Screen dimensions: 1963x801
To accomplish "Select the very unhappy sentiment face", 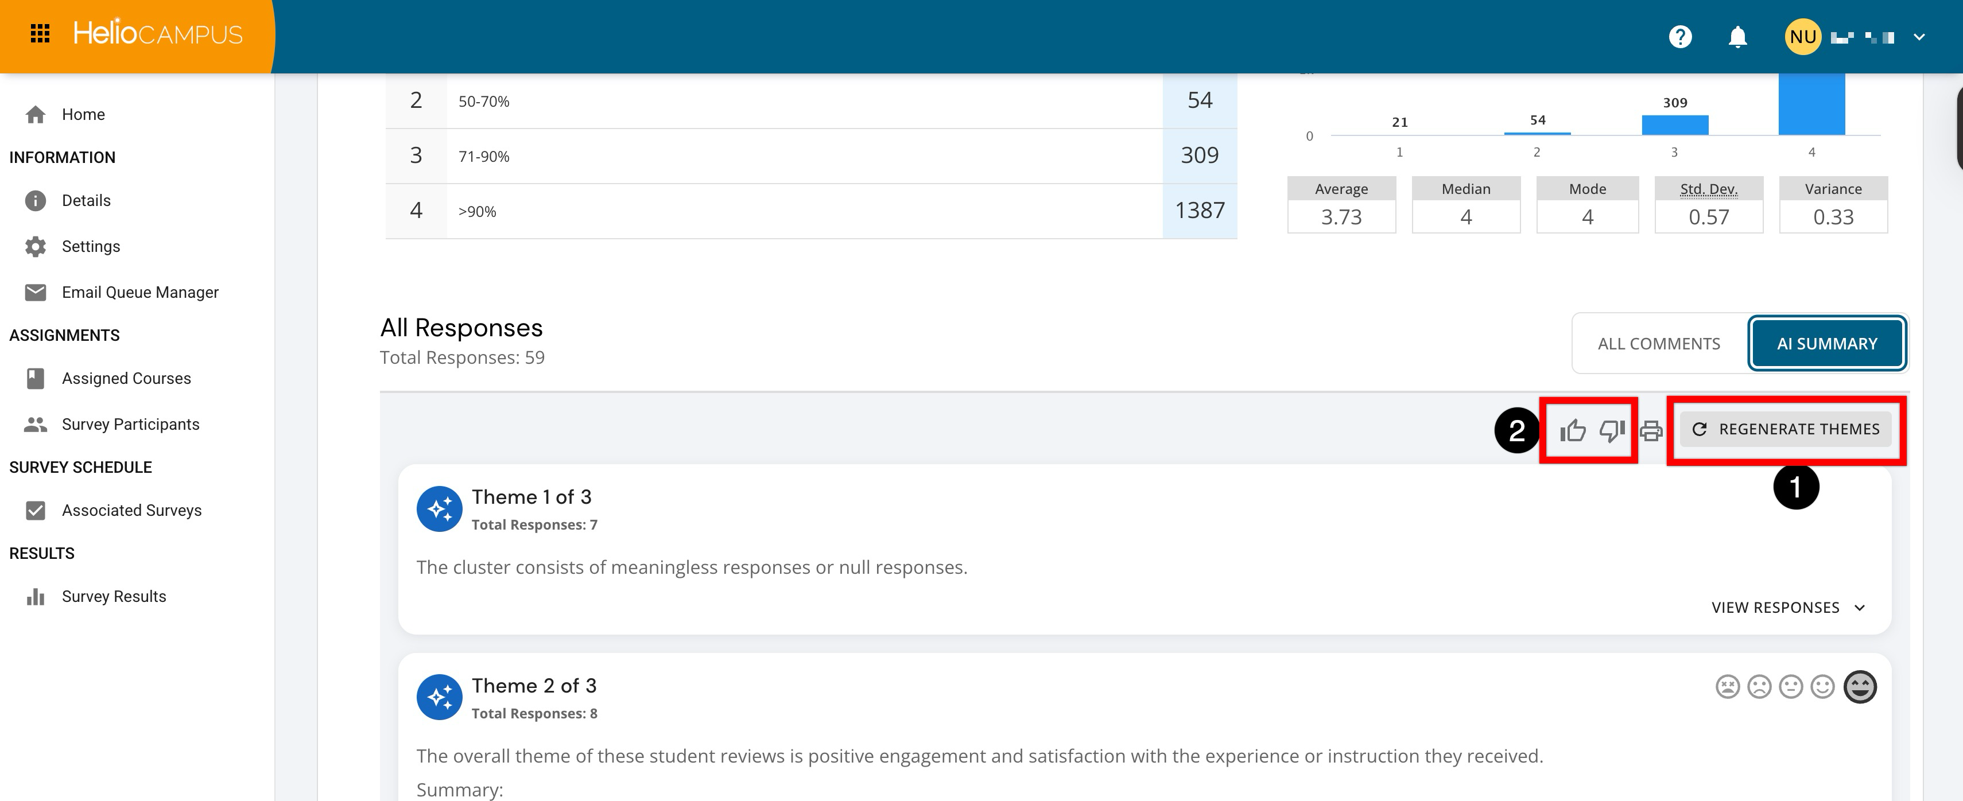I will pos(1728,687).
